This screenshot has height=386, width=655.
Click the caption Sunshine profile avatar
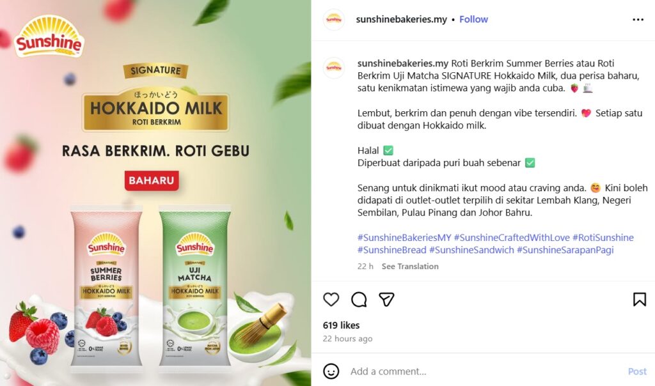click(334, 68)
